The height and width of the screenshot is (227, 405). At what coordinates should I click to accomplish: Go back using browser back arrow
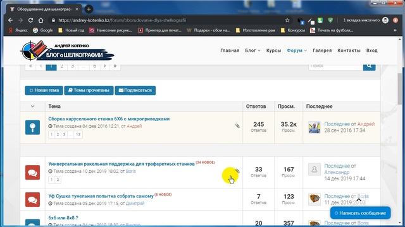click(10, 20)
